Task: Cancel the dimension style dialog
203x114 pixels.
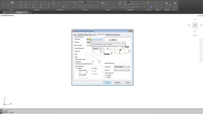Action: (x=118, y=82)
